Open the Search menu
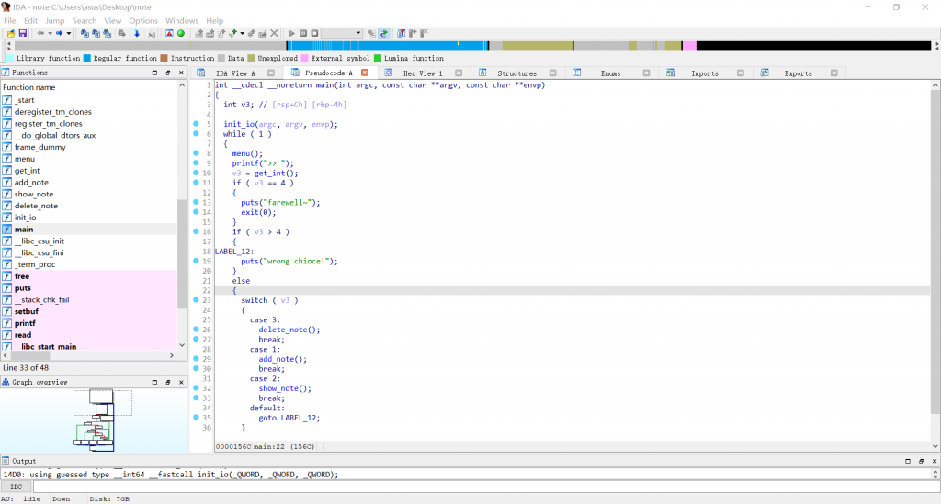Viewport: 941px width, 504px height. coord(85,20)
